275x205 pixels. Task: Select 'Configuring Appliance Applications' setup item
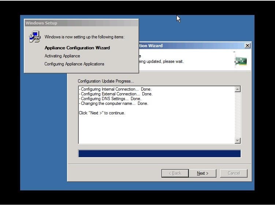[x=74, y=64]
